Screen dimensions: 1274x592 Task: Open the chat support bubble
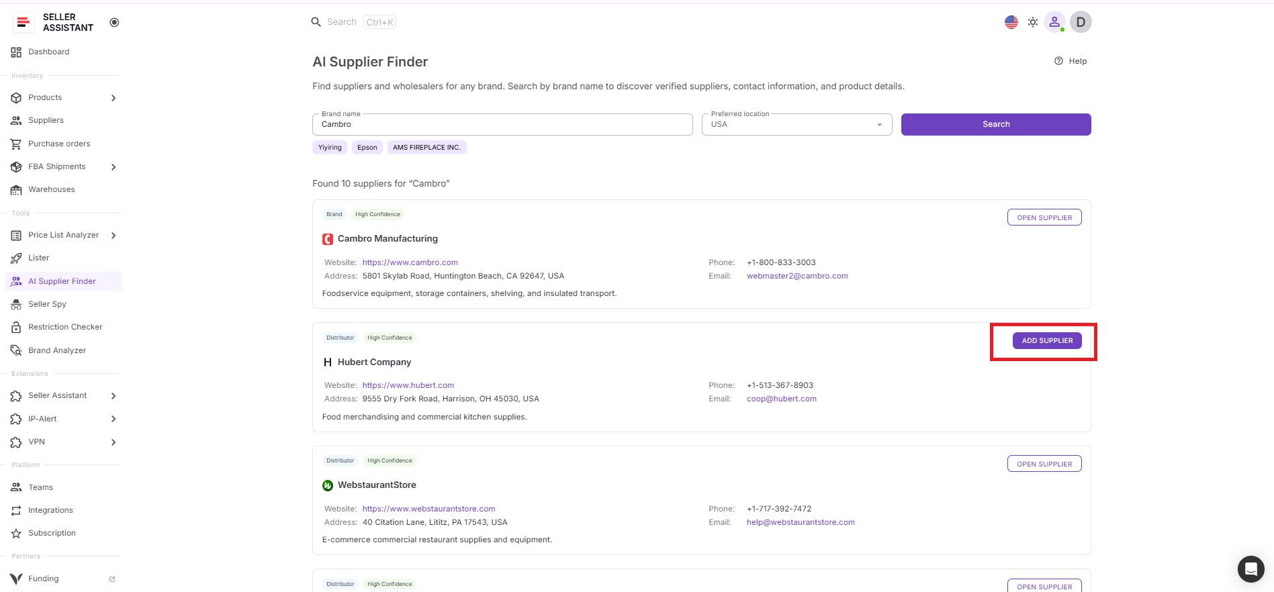coord(1250,569)
